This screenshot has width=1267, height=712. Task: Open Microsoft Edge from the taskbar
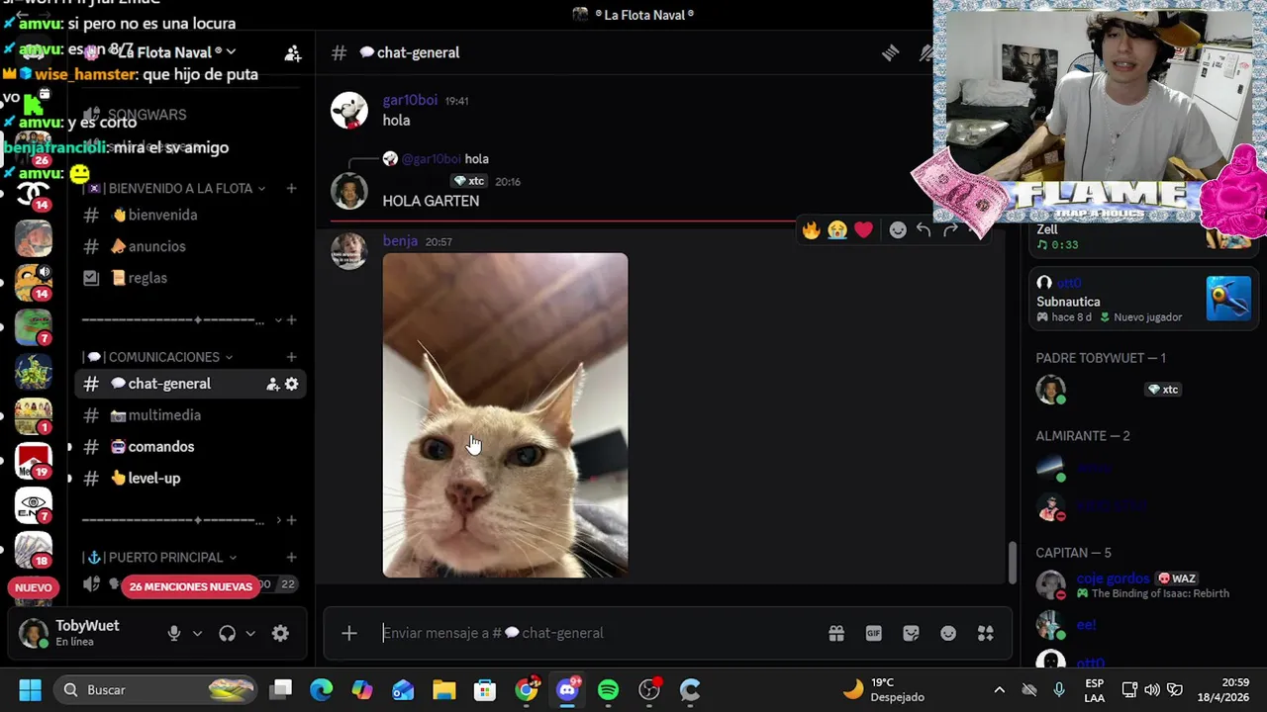[322, 689]
